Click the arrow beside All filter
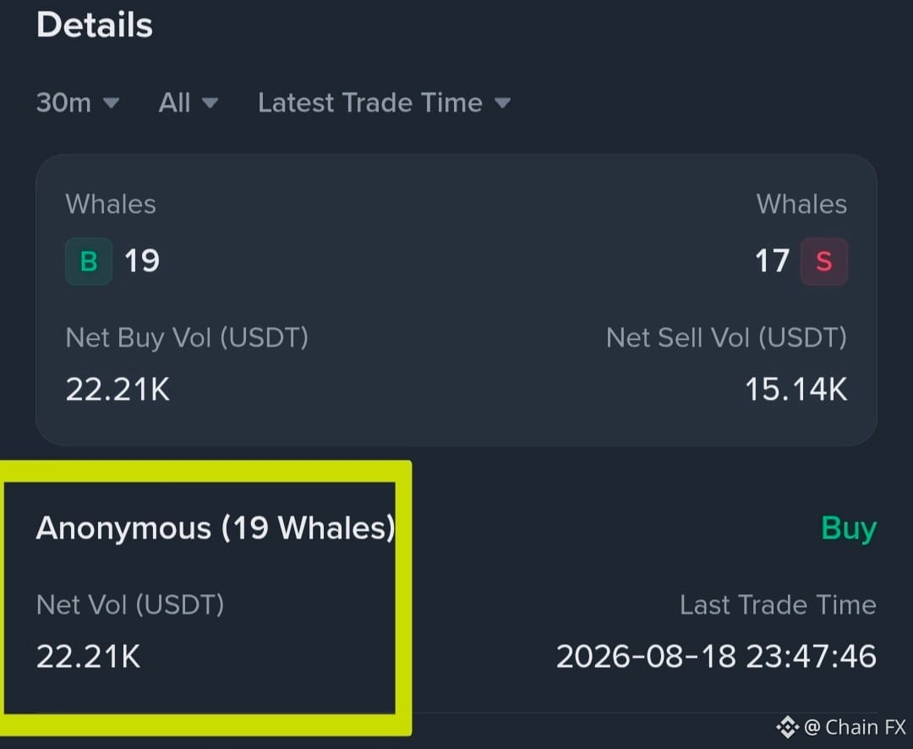 coord(210,104)
